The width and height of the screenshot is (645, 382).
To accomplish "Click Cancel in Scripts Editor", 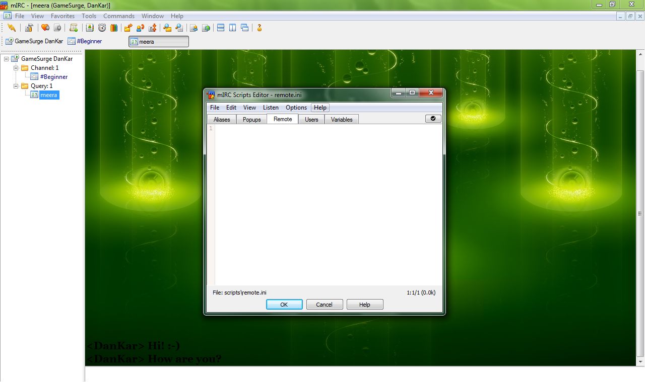I will point(325,305).
